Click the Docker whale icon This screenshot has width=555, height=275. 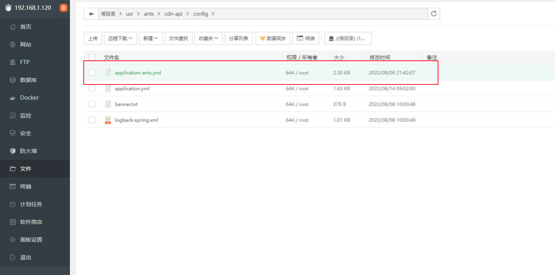(13, 98)
